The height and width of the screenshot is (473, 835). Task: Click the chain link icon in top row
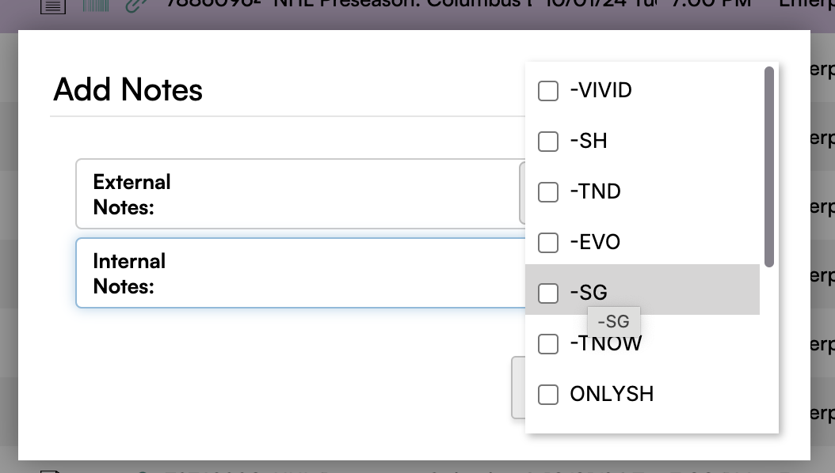point(136,6)
